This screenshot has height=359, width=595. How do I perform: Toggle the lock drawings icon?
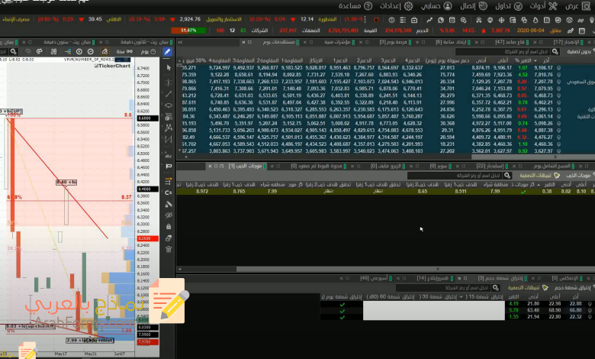pyautogui.click(x=169, y=227)
